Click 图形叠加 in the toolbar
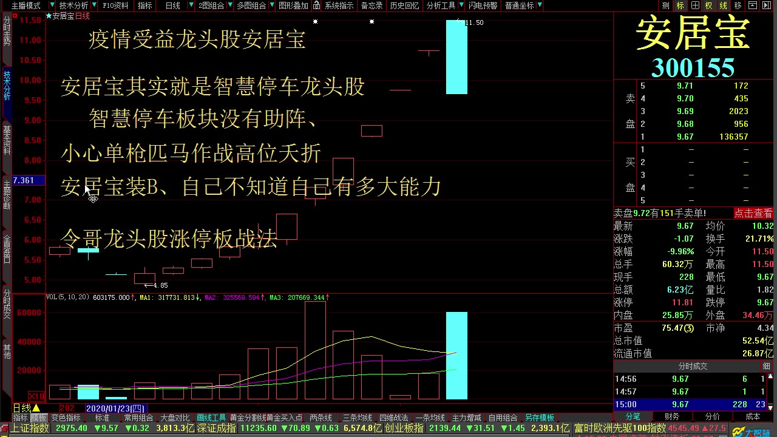Screen dimensions: 777x437 point(293,5)
